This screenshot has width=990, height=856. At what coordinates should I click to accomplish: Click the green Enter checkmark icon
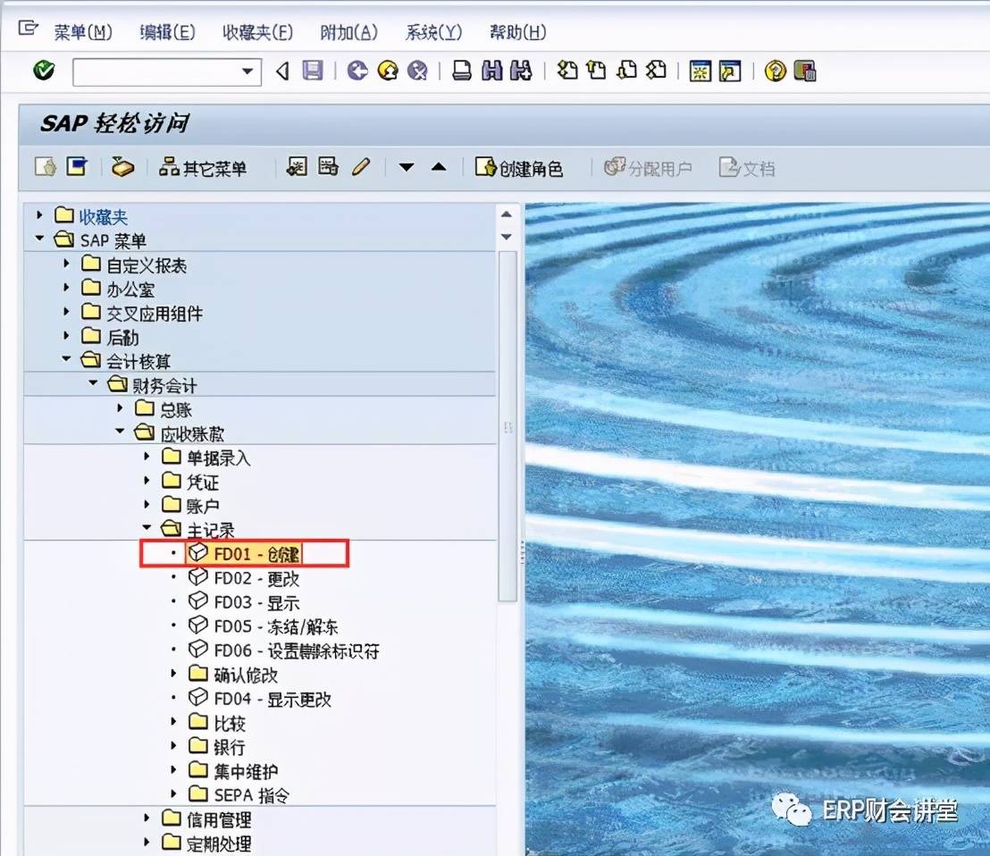click(x=43, y=71)
